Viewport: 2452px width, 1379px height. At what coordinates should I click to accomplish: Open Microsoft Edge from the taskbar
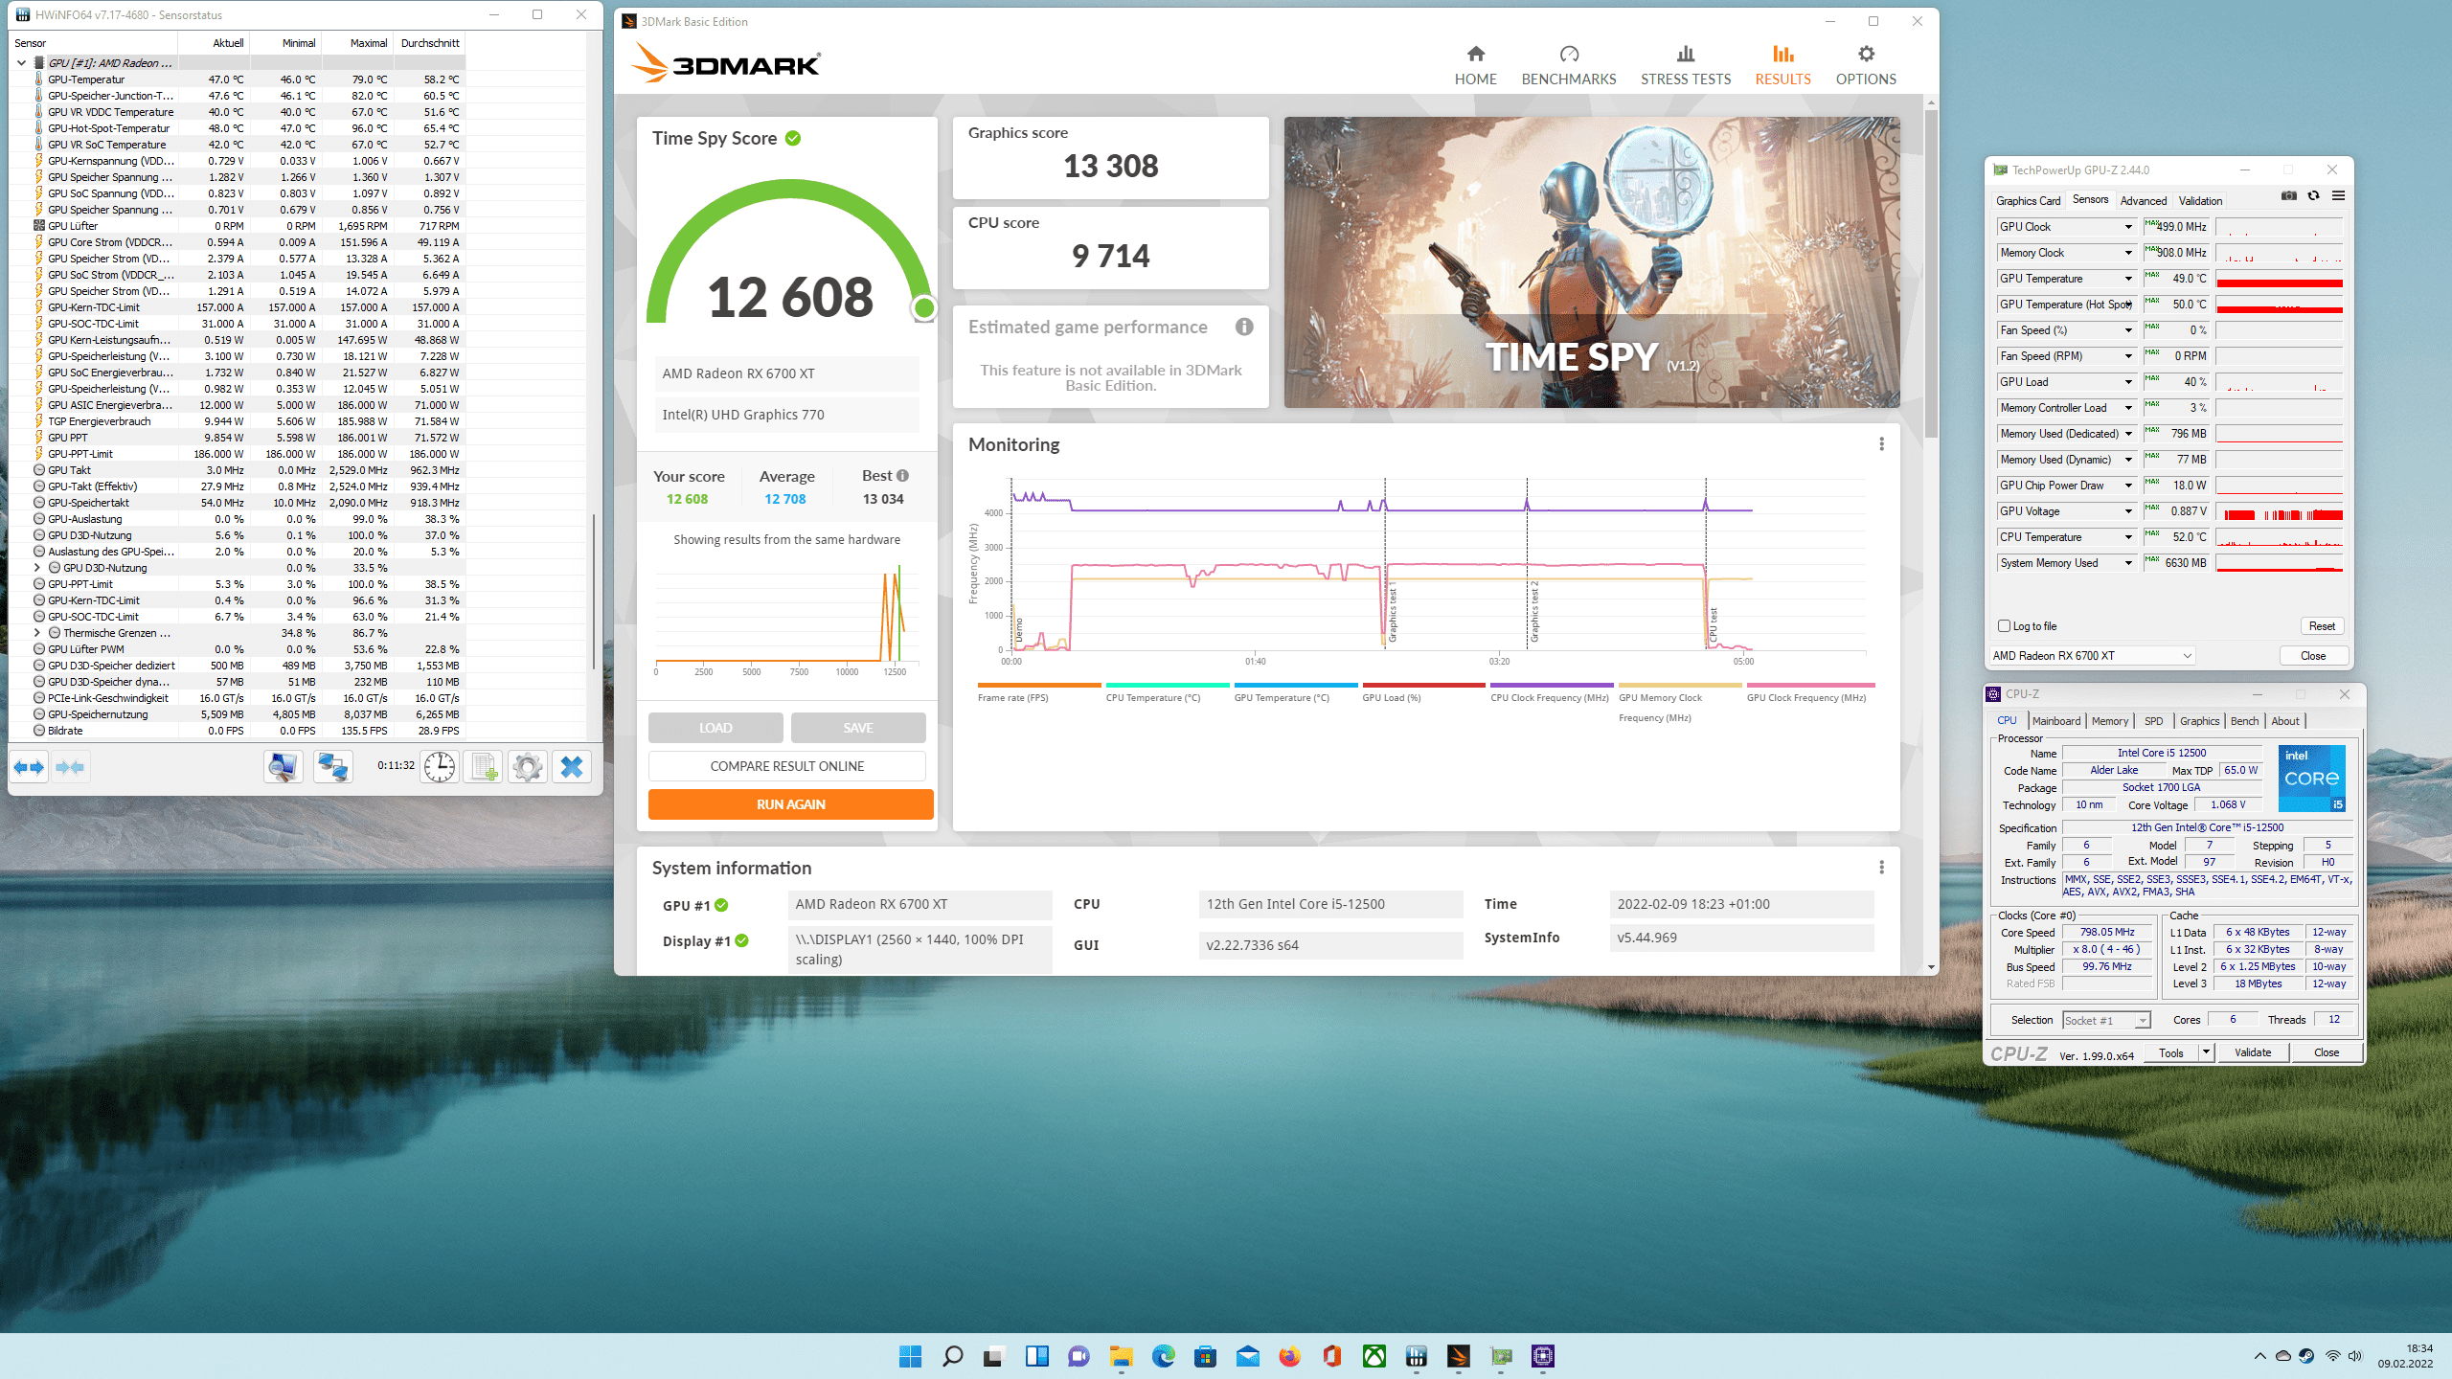[x=1164, y=1356]
